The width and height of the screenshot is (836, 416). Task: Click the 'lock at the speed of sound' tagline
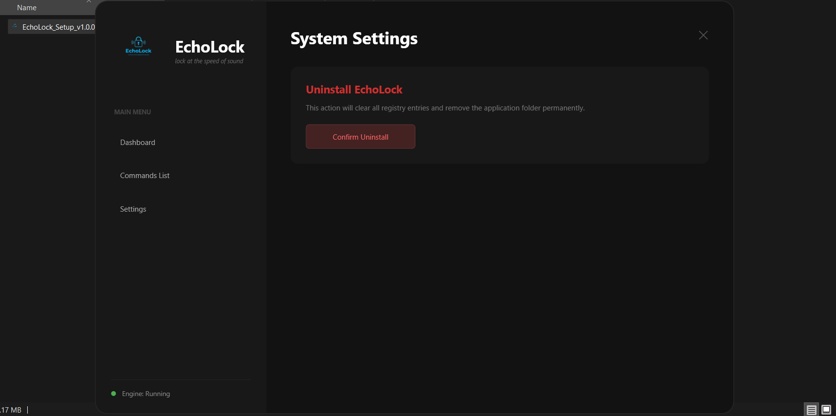tap(209, 61)
